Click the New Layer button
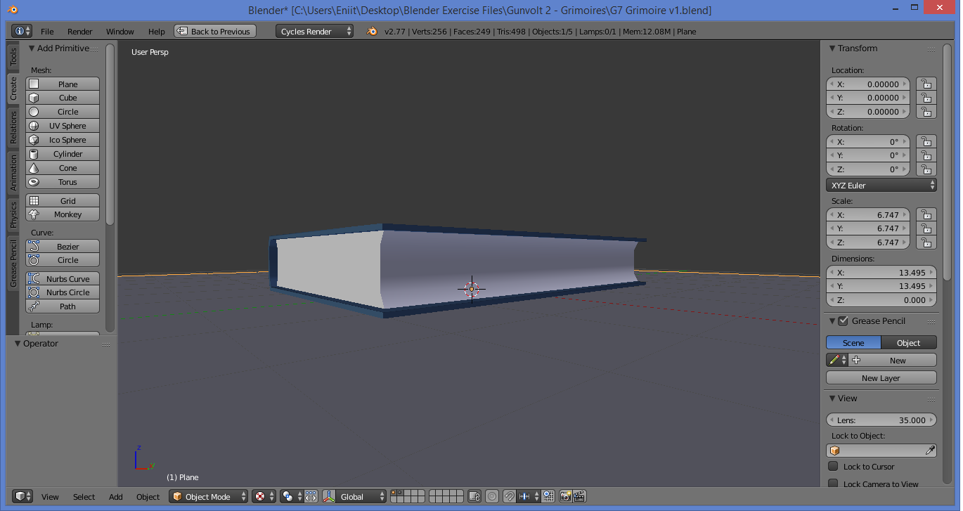963x511 pixels. 881,377
